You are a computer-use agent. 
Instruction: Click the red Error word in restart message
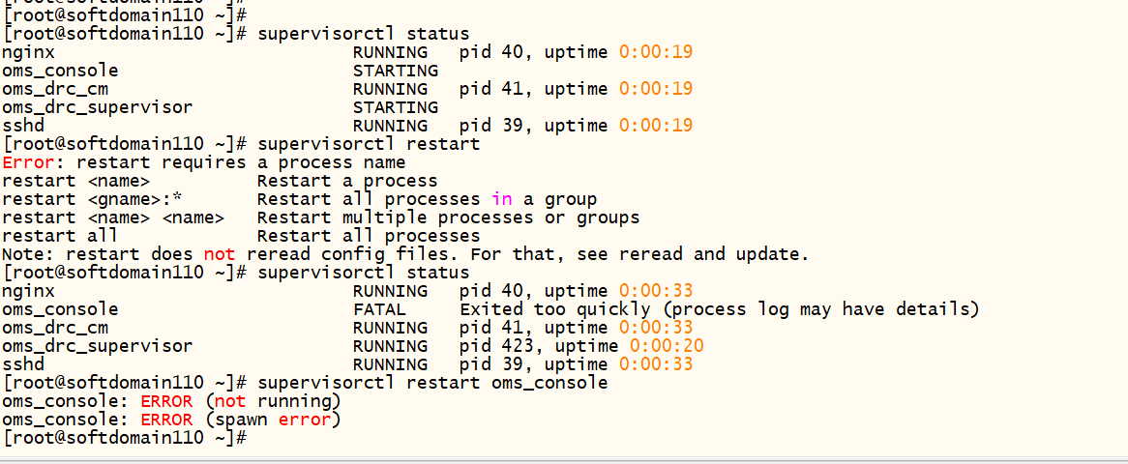[27, 161]
